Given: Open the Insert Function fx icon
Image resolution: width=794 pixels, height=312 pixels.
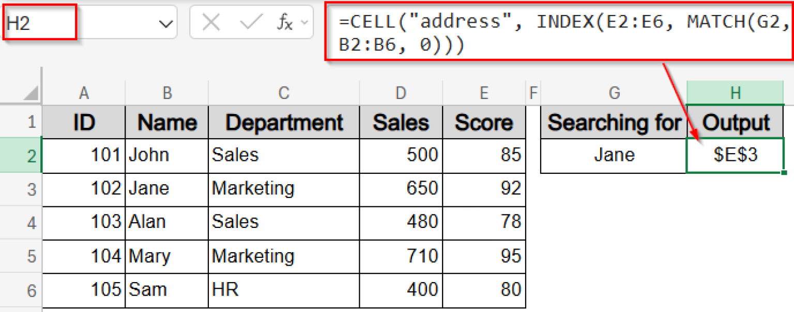Looking at the screenshot, I should point(285,23).
